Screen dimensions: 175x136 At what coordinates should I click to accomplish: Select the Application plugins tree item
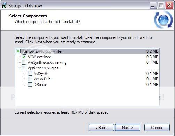(43, 68)
